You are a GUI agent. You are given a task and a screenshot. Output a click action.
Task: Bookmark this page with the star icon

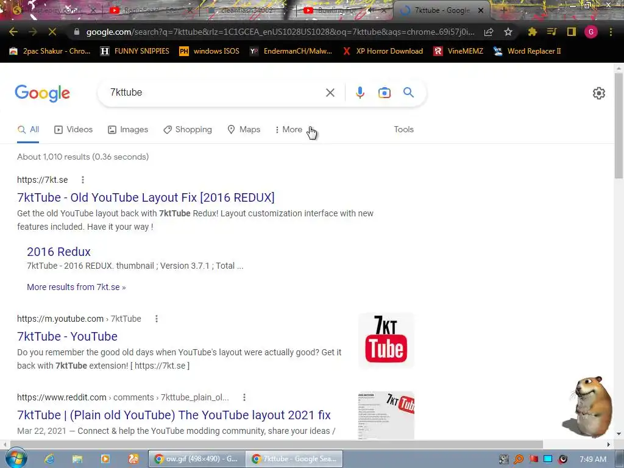click(x=508, y=32)
